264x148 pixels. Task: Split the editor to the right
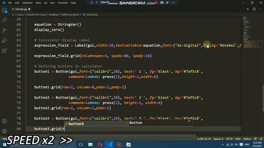pos(254,9)
